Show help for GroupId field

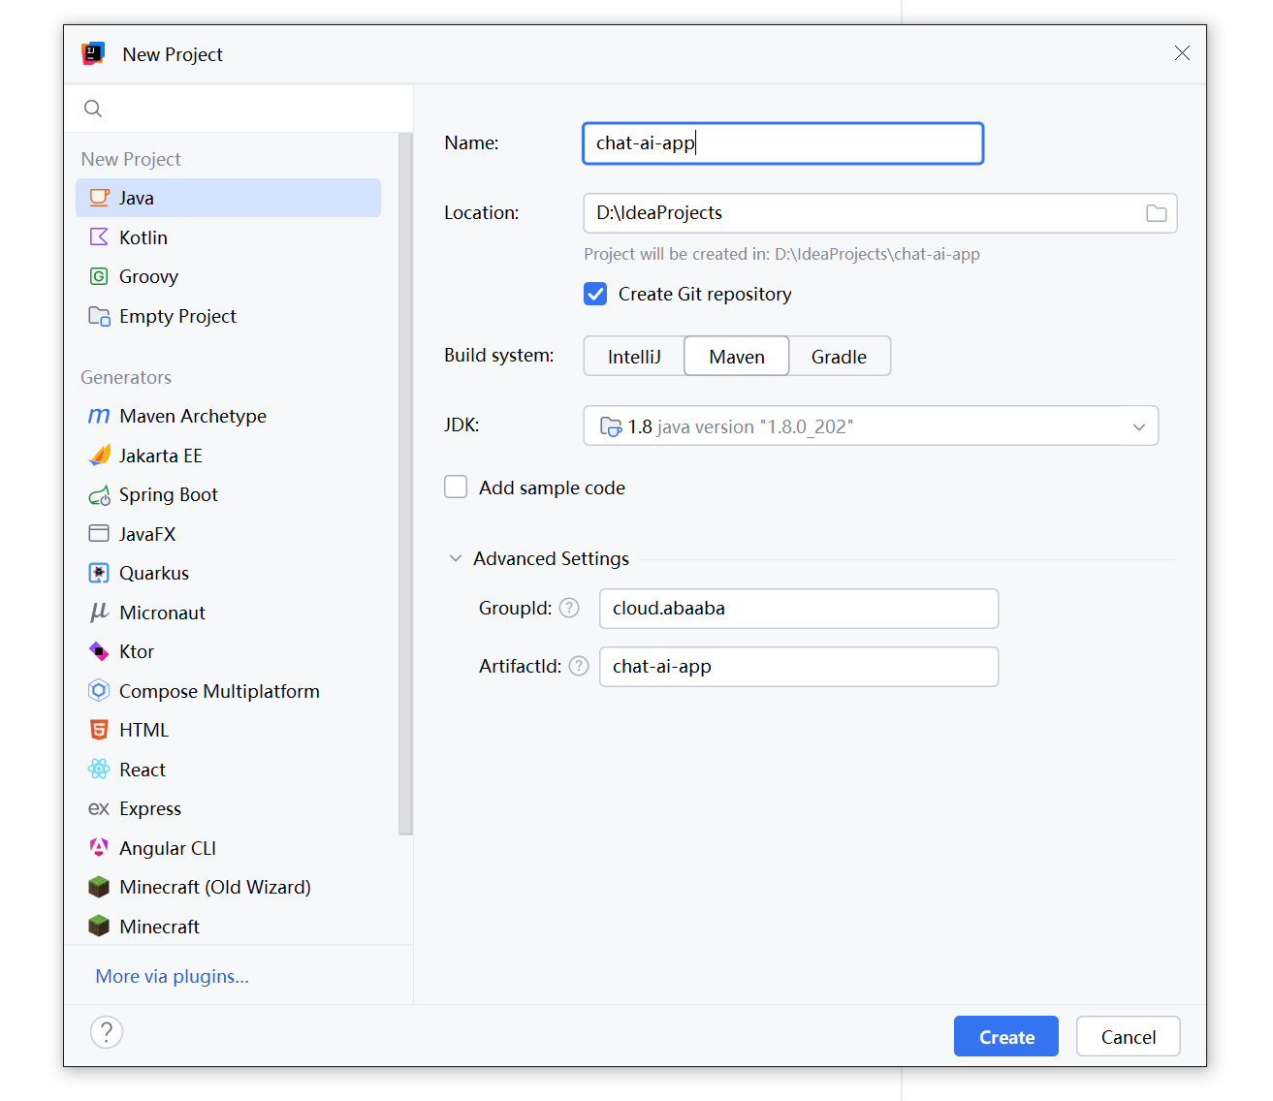569,608
